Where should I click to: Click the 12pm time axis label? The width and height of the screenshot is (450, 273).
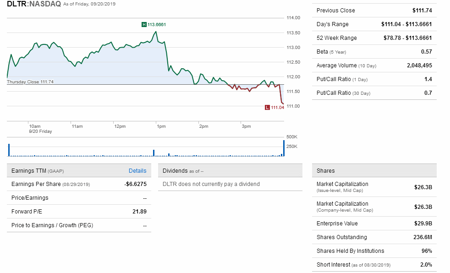[120, 126]
